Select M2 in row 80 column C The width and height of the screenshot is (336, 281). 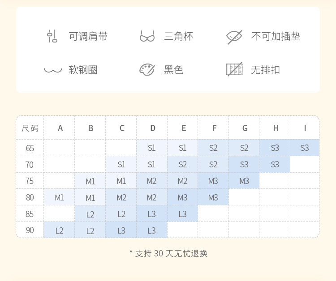point(121,197)
